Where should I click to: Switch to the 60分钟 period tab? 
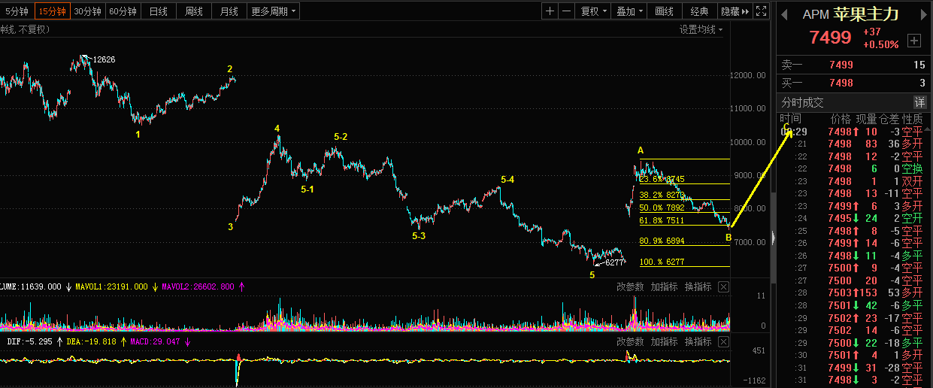click(x=123, y=11)
